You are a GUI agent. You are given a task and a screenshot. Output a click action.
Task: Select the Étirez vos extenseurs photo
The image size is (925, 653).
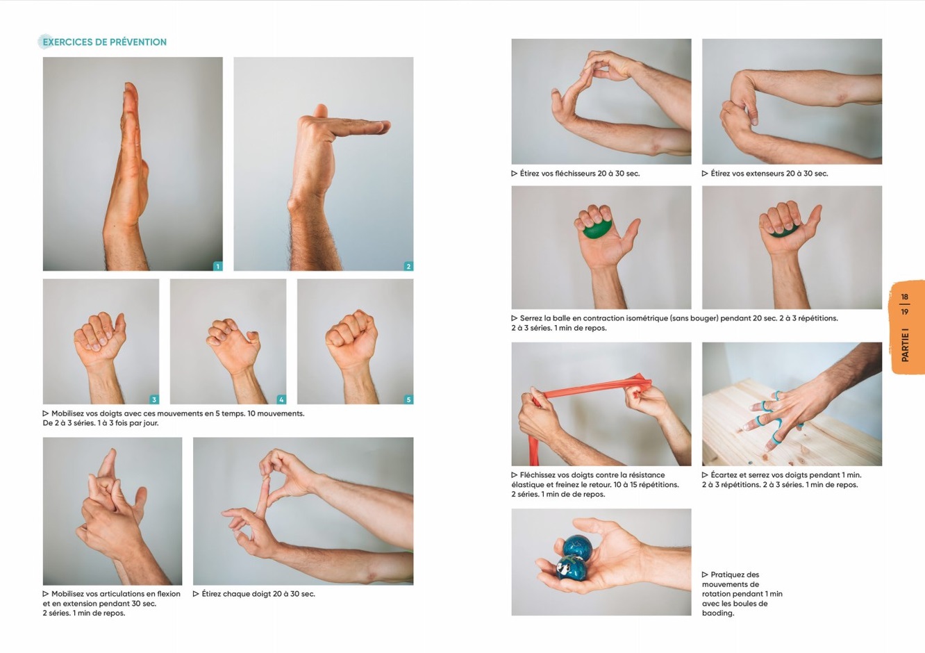click(792, 101)
